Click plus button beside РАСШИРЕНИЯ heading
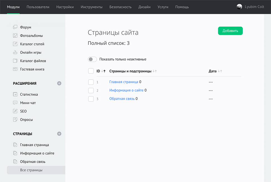Viewport: 271px width, 182px height. (x=59, y=83)
